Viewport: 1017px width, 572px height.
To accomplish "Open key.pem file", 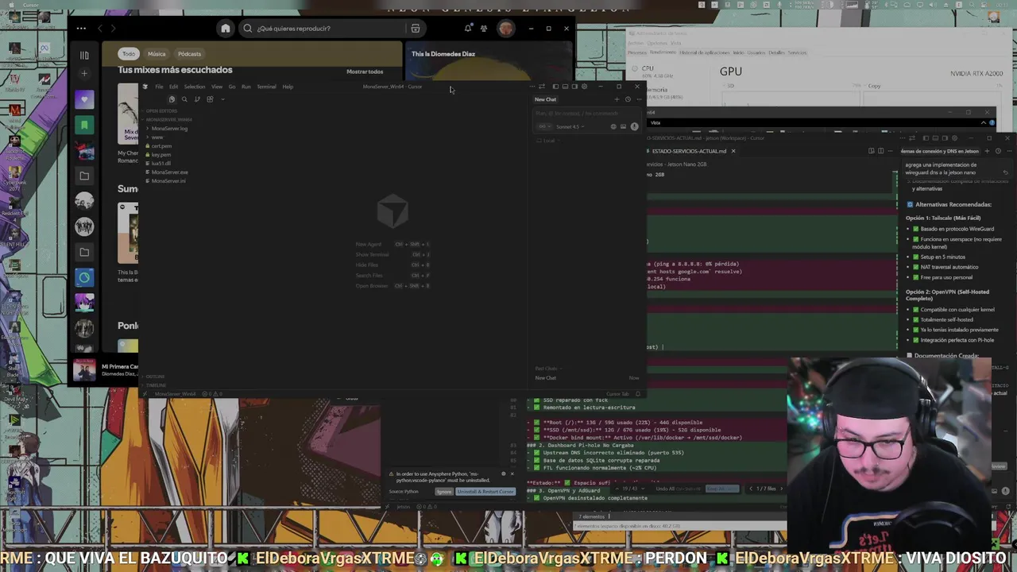I will (x=160, y=155).
